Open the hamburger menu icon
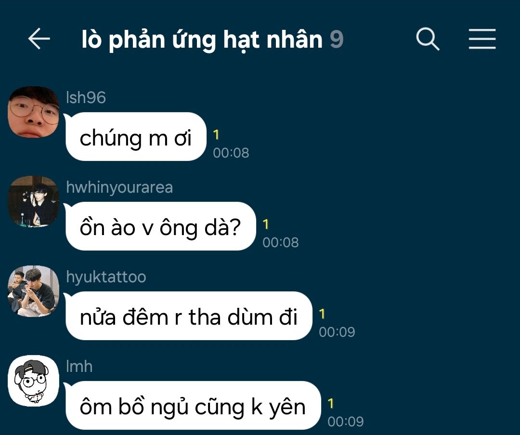 click(x=482, y=39)
